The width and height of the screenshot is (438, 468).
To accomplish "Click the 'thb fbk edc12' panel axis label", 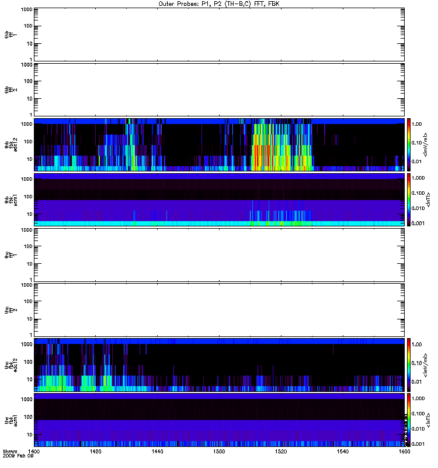I will coord(11,144).
